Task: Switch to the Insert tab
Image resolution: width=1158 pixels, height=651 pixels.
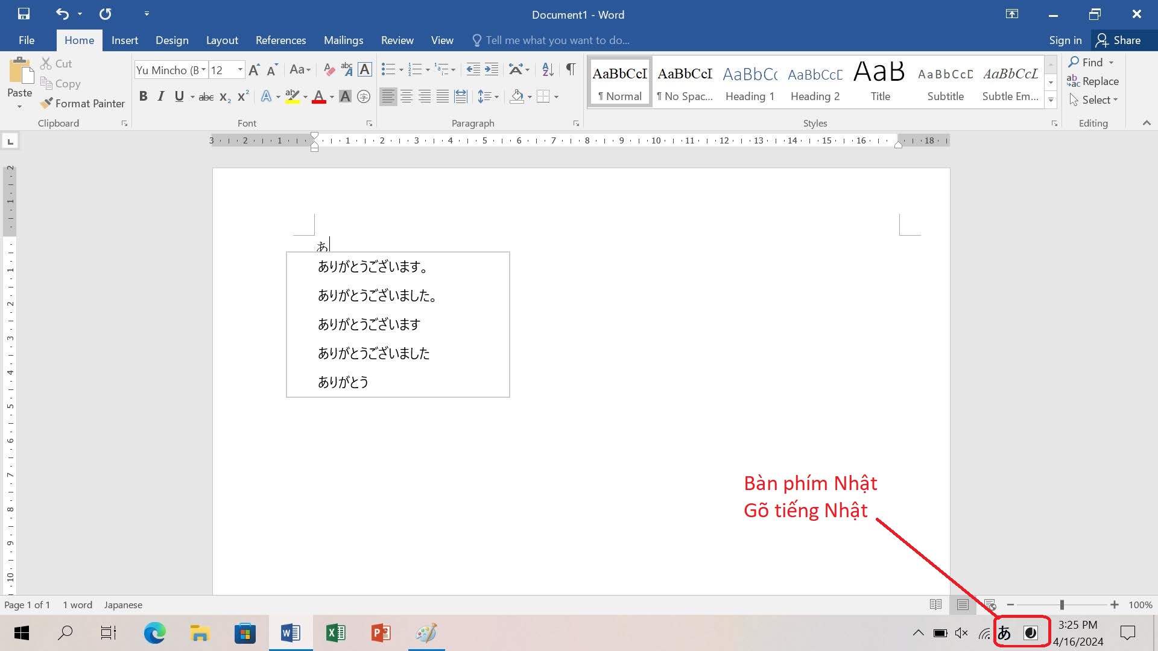Action: click(x=124, y=40)
